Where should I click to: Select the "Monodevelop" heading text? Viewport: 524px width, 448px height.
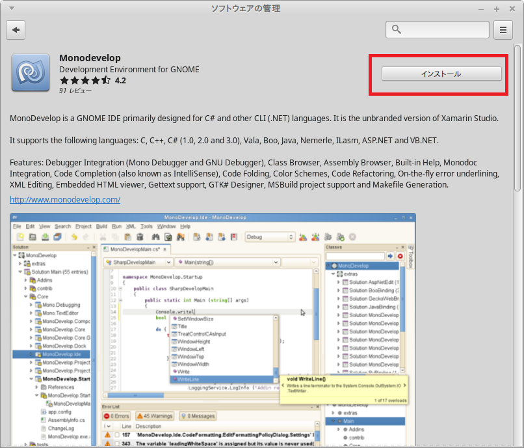click(x=90, y=58)
